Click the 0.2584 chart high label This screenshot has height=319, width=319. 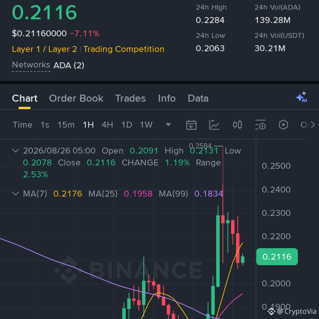(200, 146)
